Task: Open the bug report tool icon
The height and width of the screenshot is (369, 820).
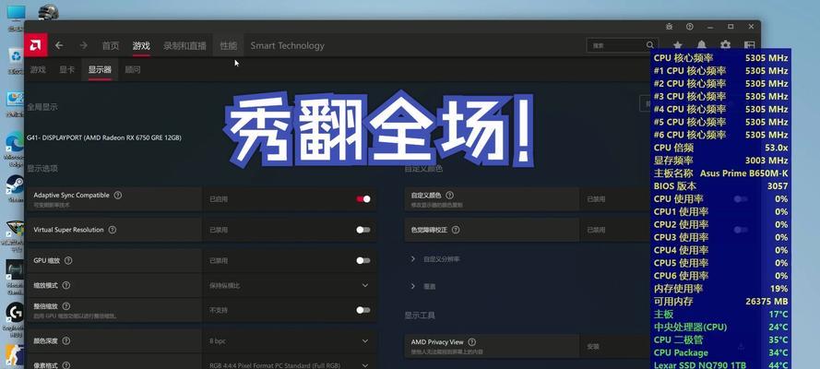Action: coord(670,27)
